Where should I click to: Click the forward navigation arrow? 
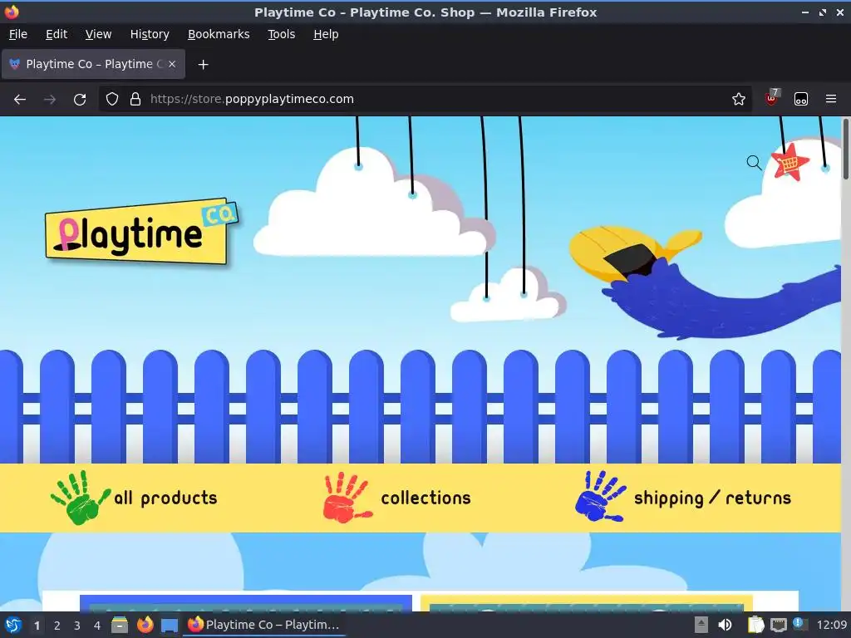[50, 100]
